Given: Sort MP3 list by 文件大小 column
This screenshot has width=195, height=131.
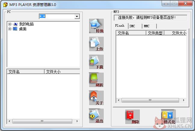Looking at the screenshot, I should [x=175, y=33].
